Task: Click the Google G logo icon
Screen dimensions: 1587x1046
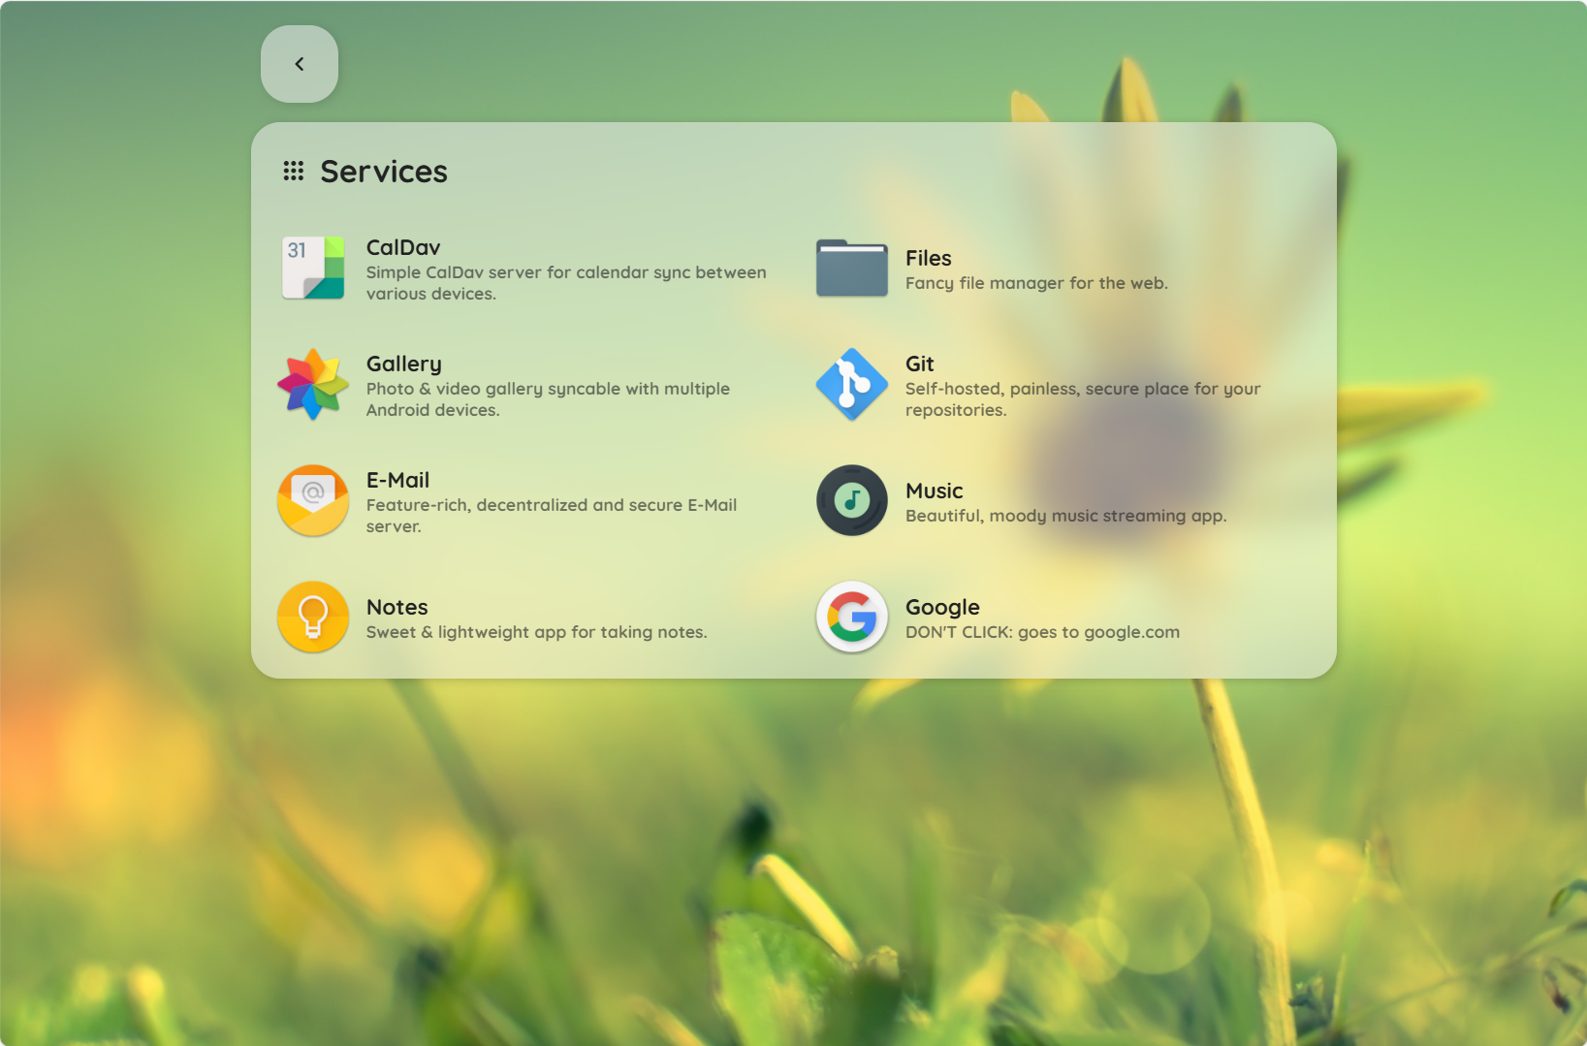Action: coord(851,618)
